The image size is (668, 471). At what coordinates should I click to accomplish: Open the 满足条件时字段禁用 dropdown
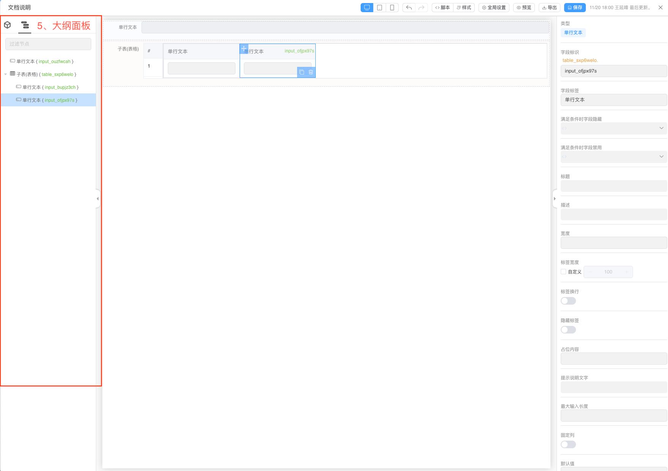[613, 157]
